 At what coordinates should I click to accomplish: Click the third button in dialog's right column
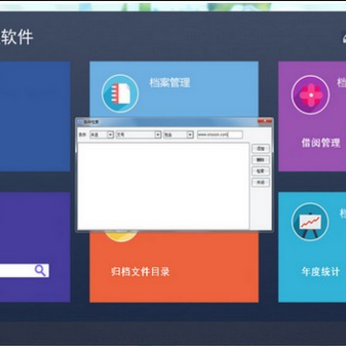point(260,171)
